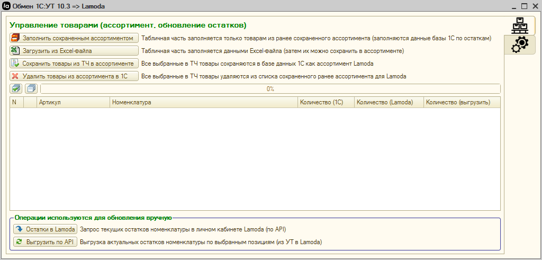
Task: Minimize the Обмен 1С:УТ window
Action: (x=514, y=6)
